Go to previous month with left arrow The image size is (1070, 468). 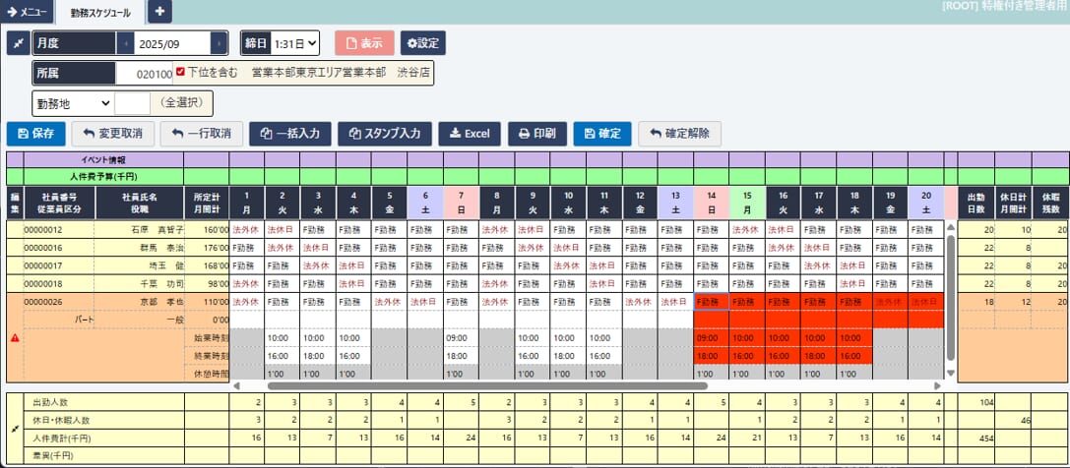[125, 43]
